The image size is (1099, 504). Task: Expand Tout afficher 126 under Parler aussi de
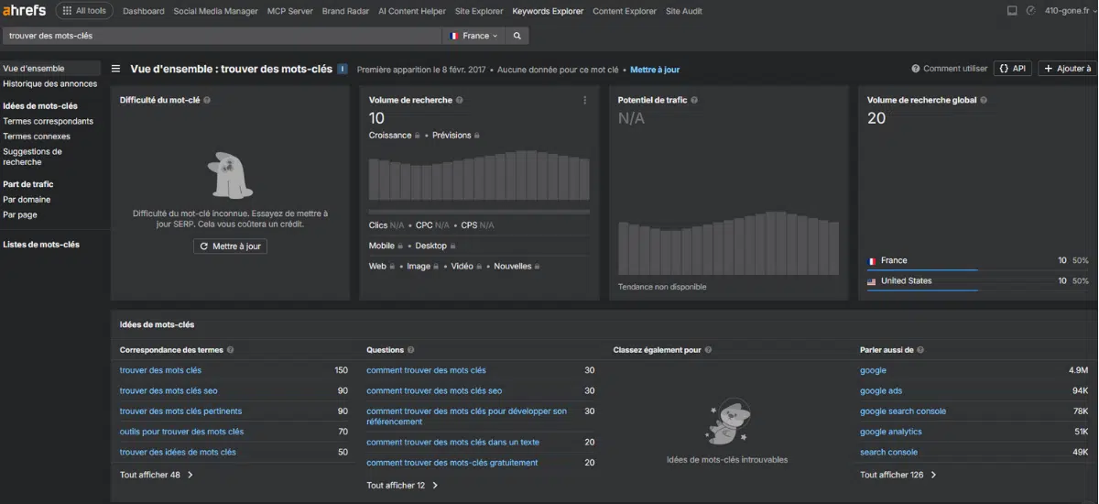click(898, 475)
